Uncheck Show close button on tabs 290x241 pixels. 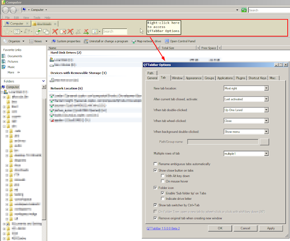155,170
